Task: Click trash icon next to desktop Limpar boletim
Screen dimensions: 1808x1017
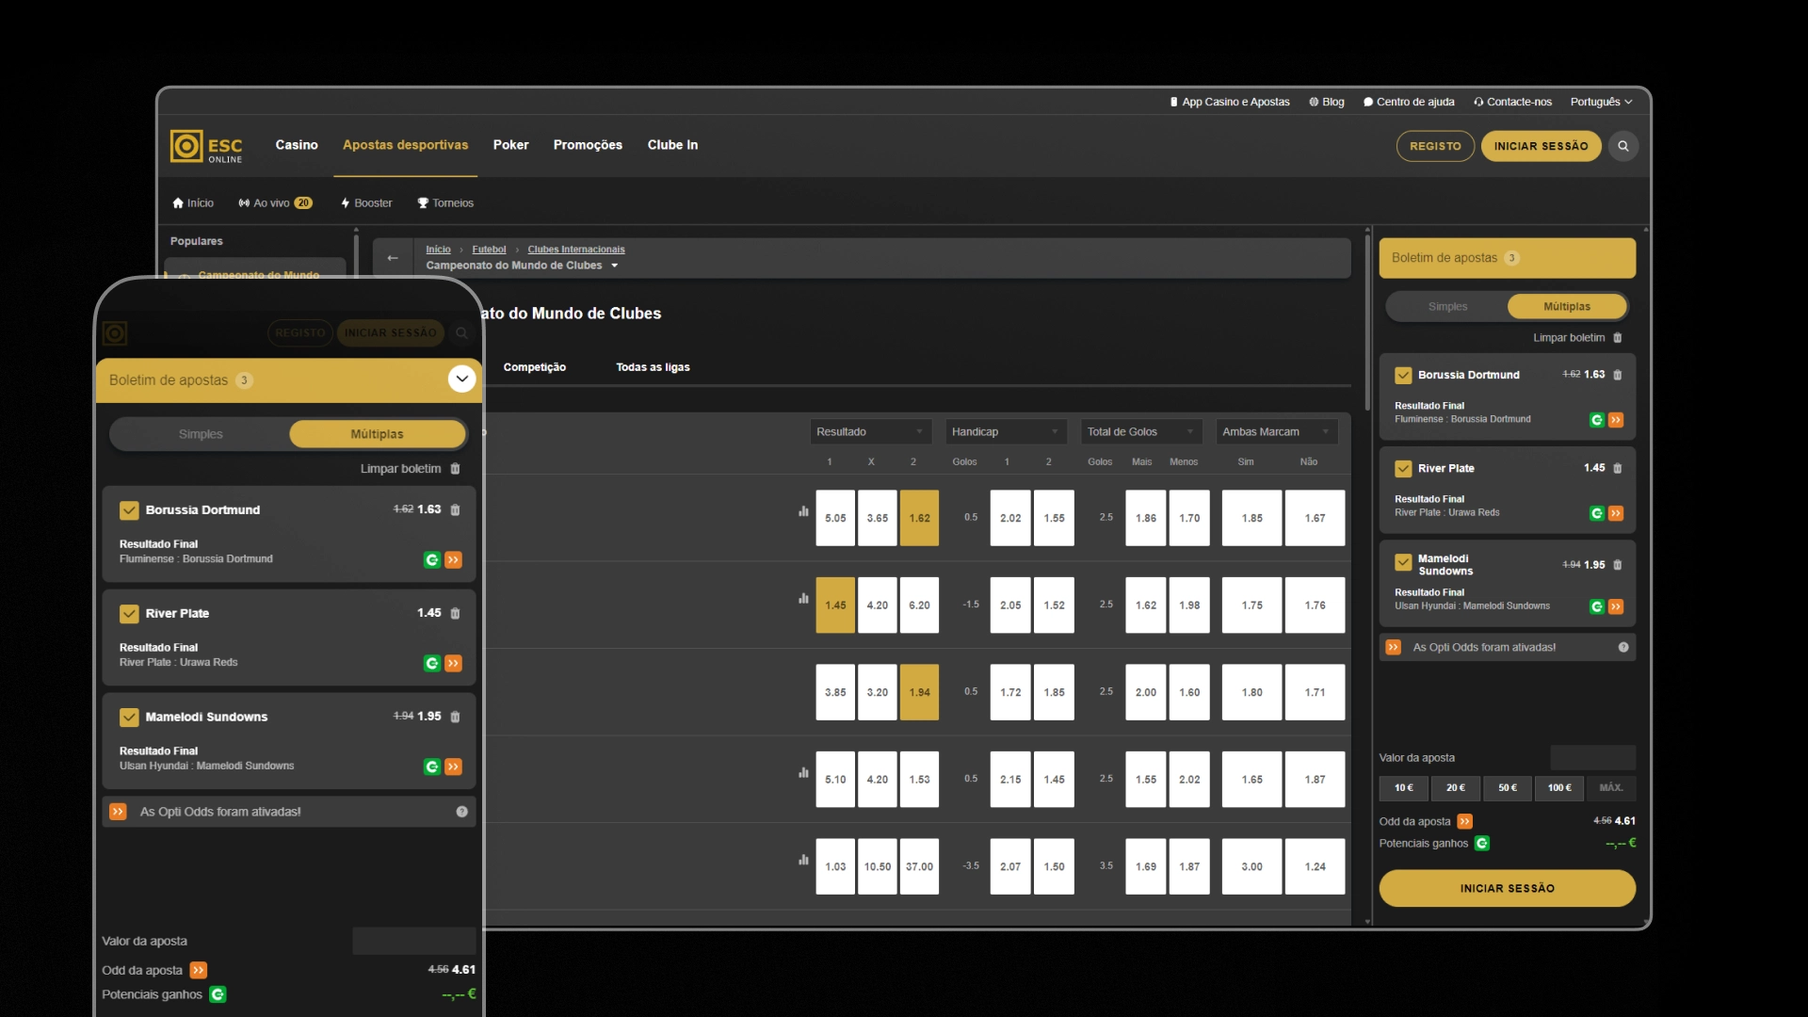Action: pos(1618,338)
